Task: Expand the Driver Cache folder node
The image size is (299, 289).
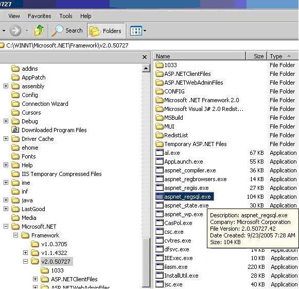Action: [6, 139]
